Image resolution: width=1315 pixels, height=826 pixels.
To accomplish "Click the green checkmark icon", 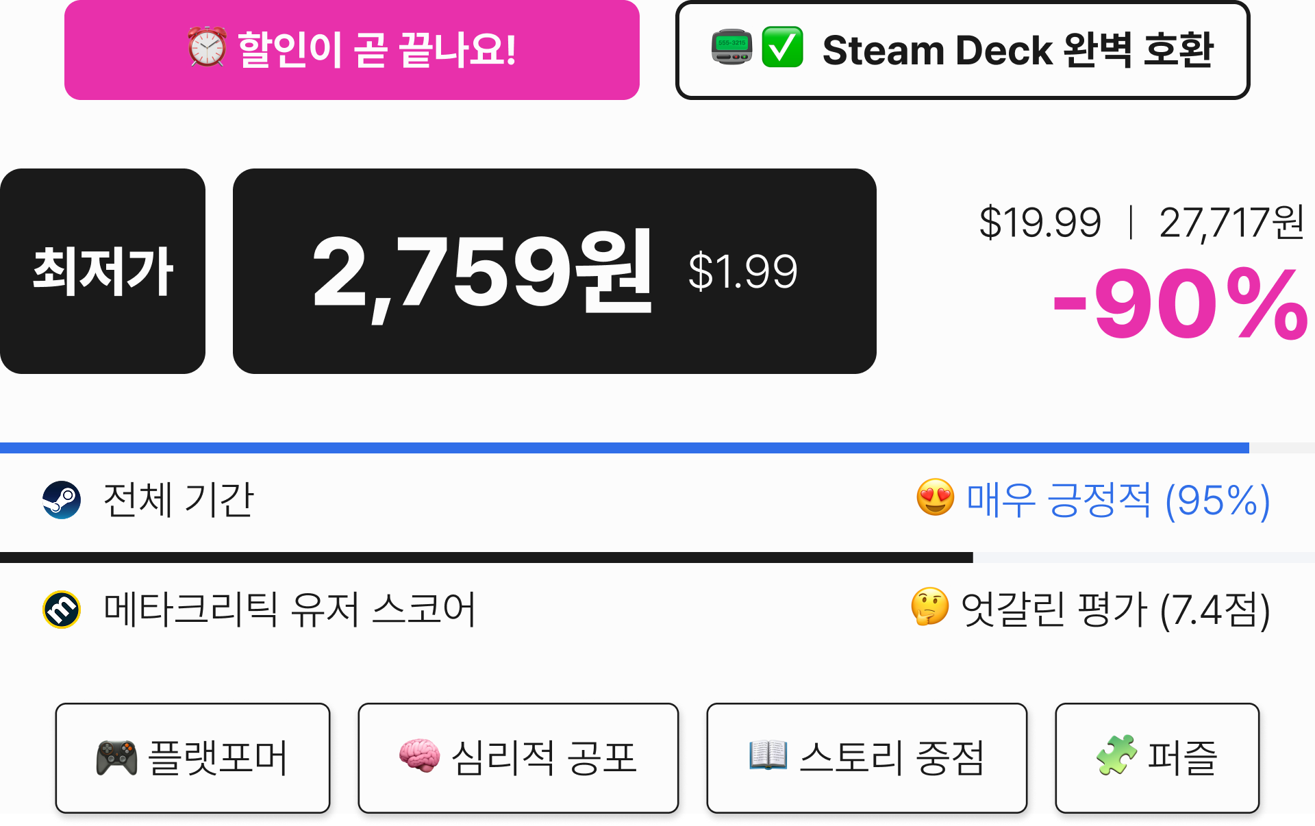I will pyautogui.click(x=782, y=47).
